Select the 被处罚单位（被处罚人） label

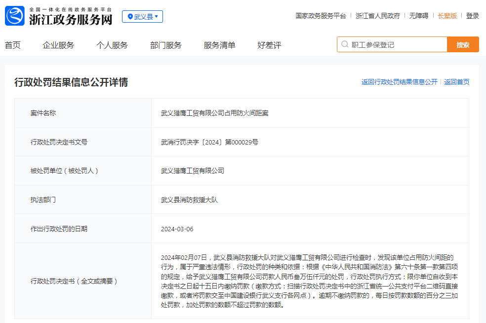click(x=64, y=171)
